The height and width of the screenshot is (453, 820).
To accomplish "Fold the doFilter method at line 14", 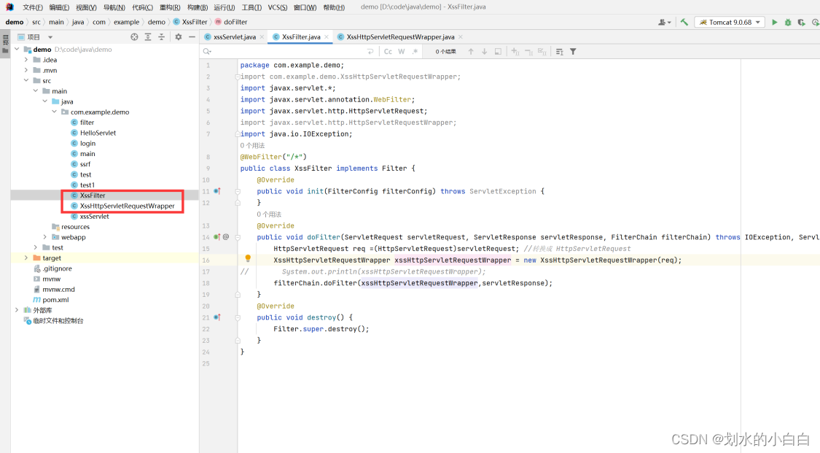I will click(x=238, y=237).
